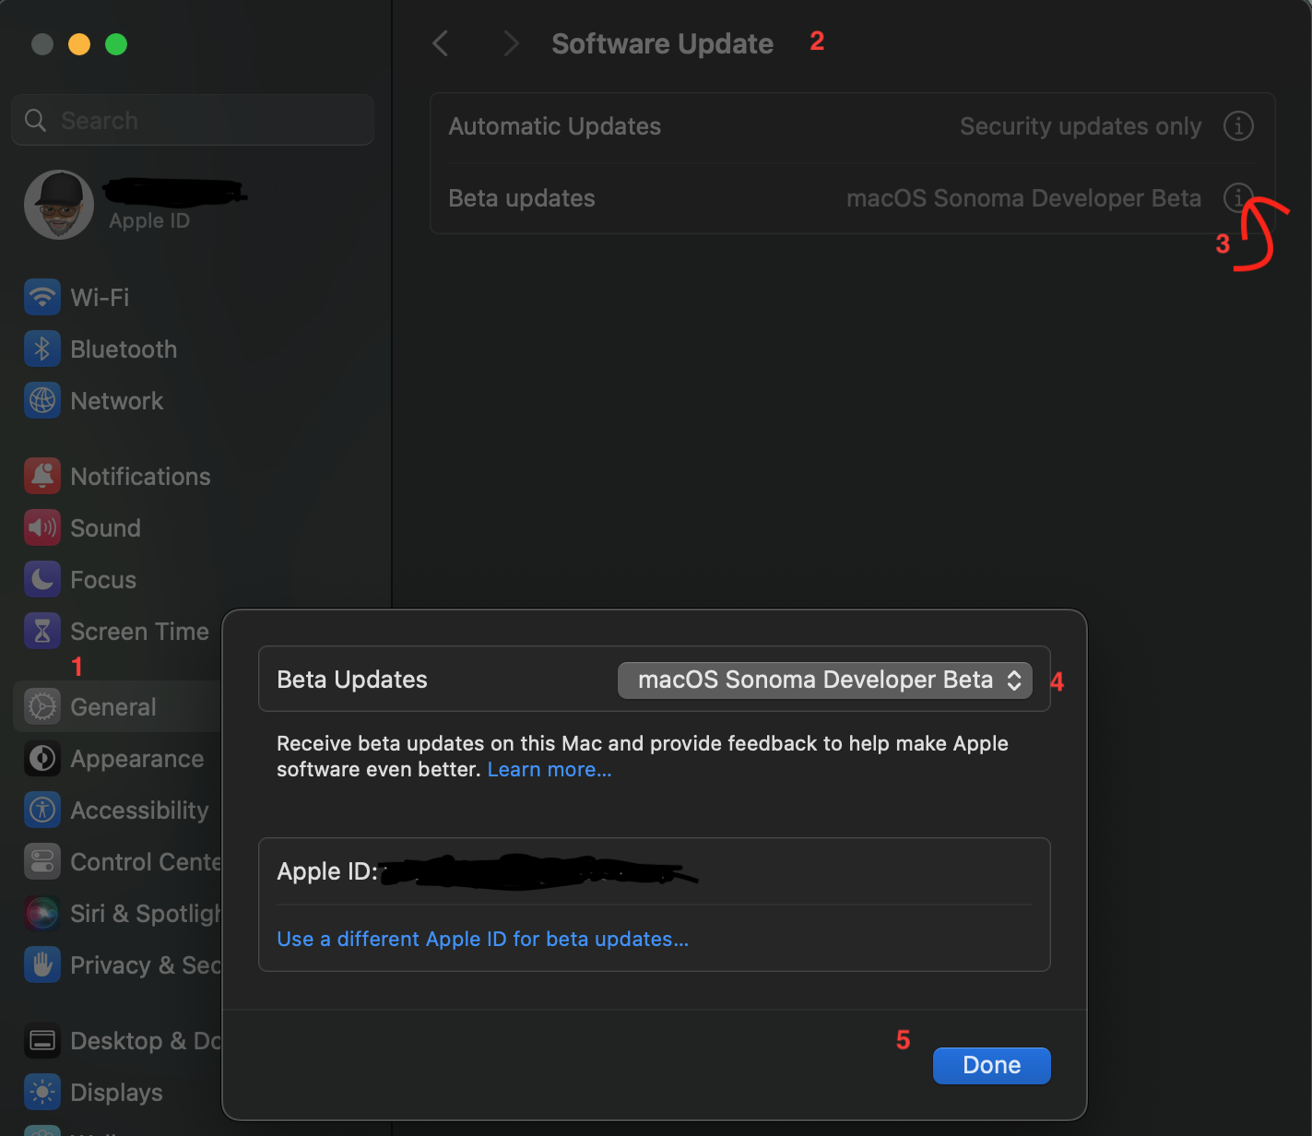1312x1136 pixels.
Task: Click the Apple ID label under name
Action: [x=149, y=220]
